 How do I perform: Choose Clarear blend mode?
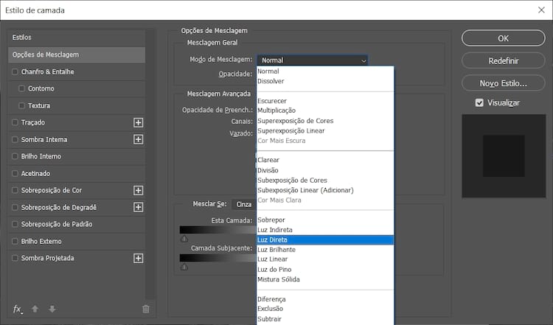click(325, 160)
